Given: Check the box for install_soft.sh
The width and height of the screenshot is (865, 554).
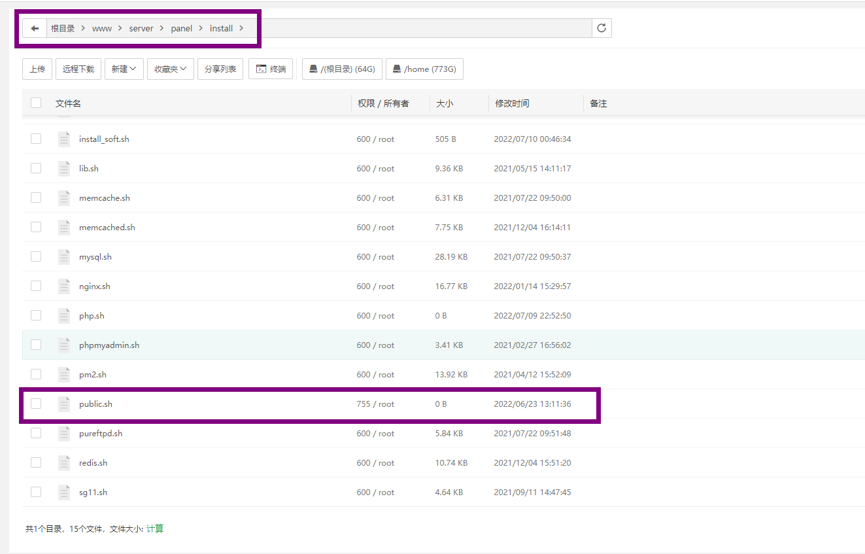Looking at the screenshot, I should pyautogui.click(x=36, y=139).
